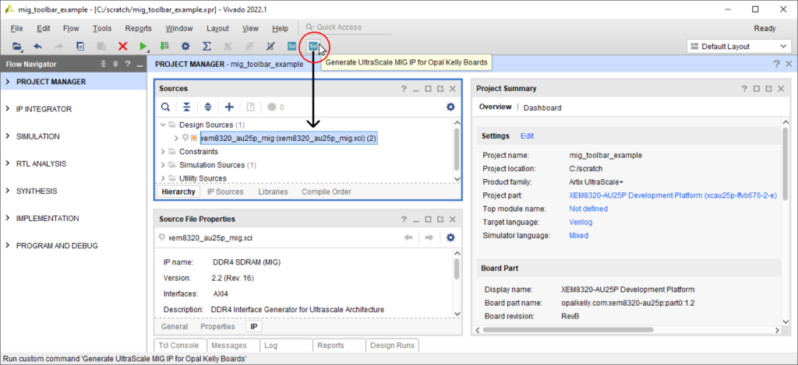Click the Sigma reports toolbar icon

click(207, 46)
